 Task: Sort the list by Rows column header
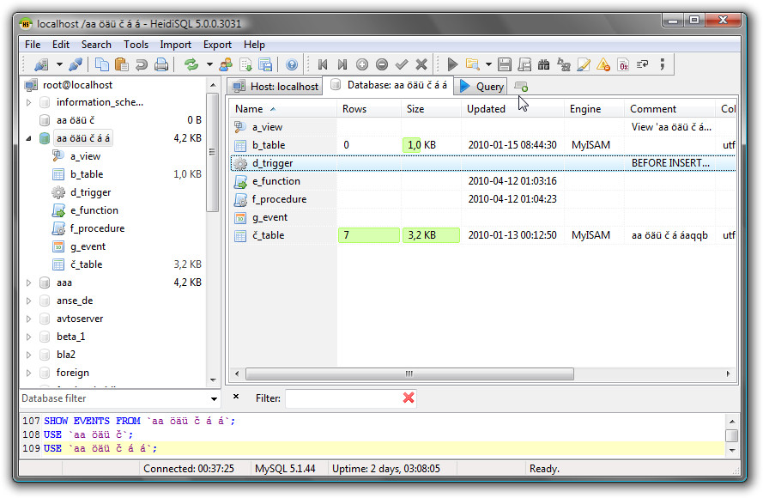click(369, 109)
